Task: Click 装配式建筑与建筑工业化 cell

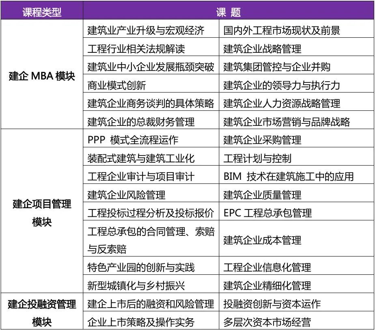Action: tap(151, 156)
